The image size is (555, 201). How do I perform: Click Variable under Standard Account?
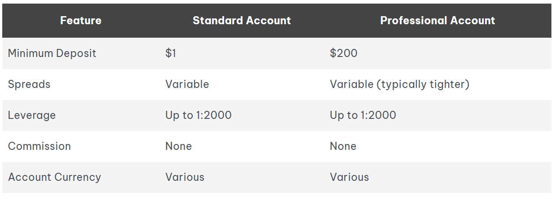187,84
